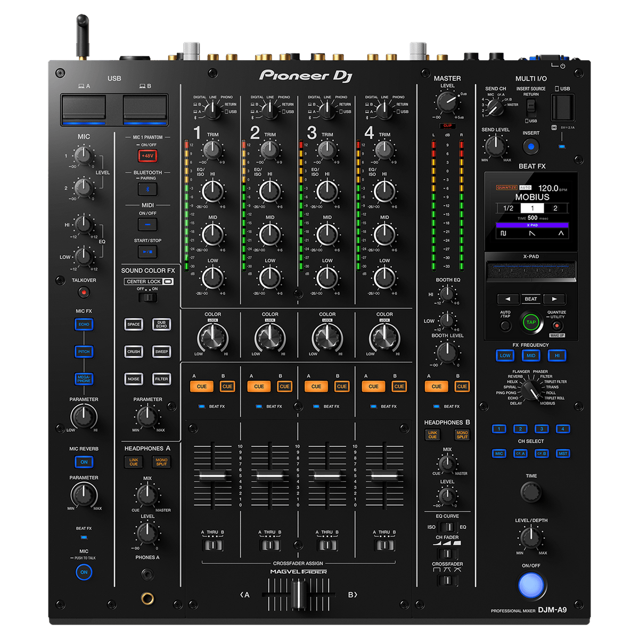Push the red TALKOVER button

(x=84, y=292)
